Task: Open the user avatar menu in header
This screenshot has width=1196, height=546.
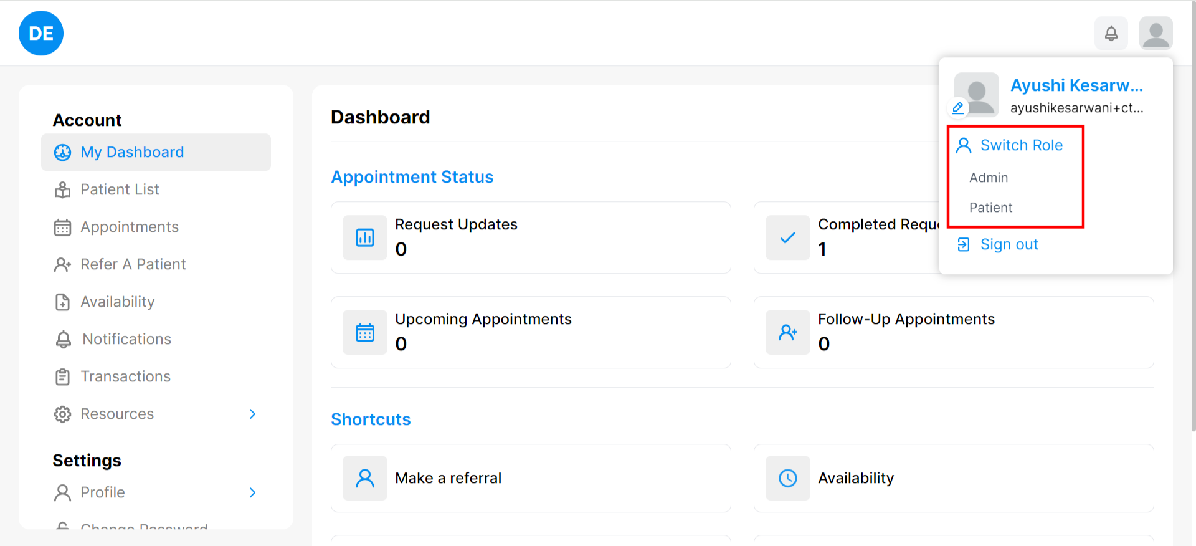Action: pyautogui.click(x=1156, y=33)
